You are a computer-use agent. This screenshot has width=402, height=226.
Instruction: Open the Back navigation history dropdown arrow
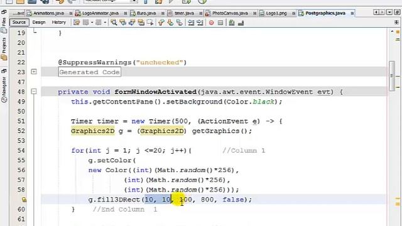(x=92, y=23)
